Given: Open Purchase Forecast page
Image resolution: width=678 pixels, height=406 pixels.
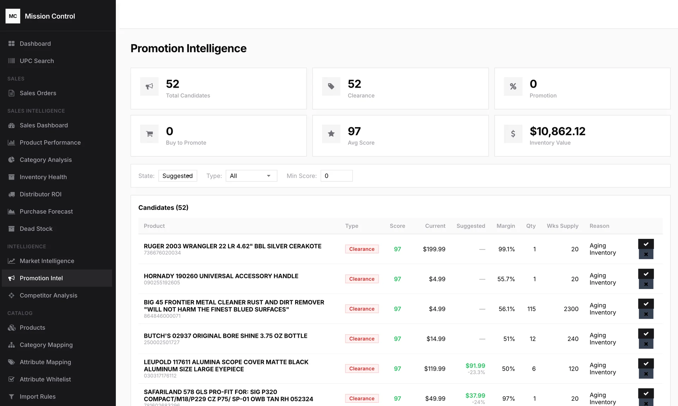Looking at the screenshot, I should (57, 211).
